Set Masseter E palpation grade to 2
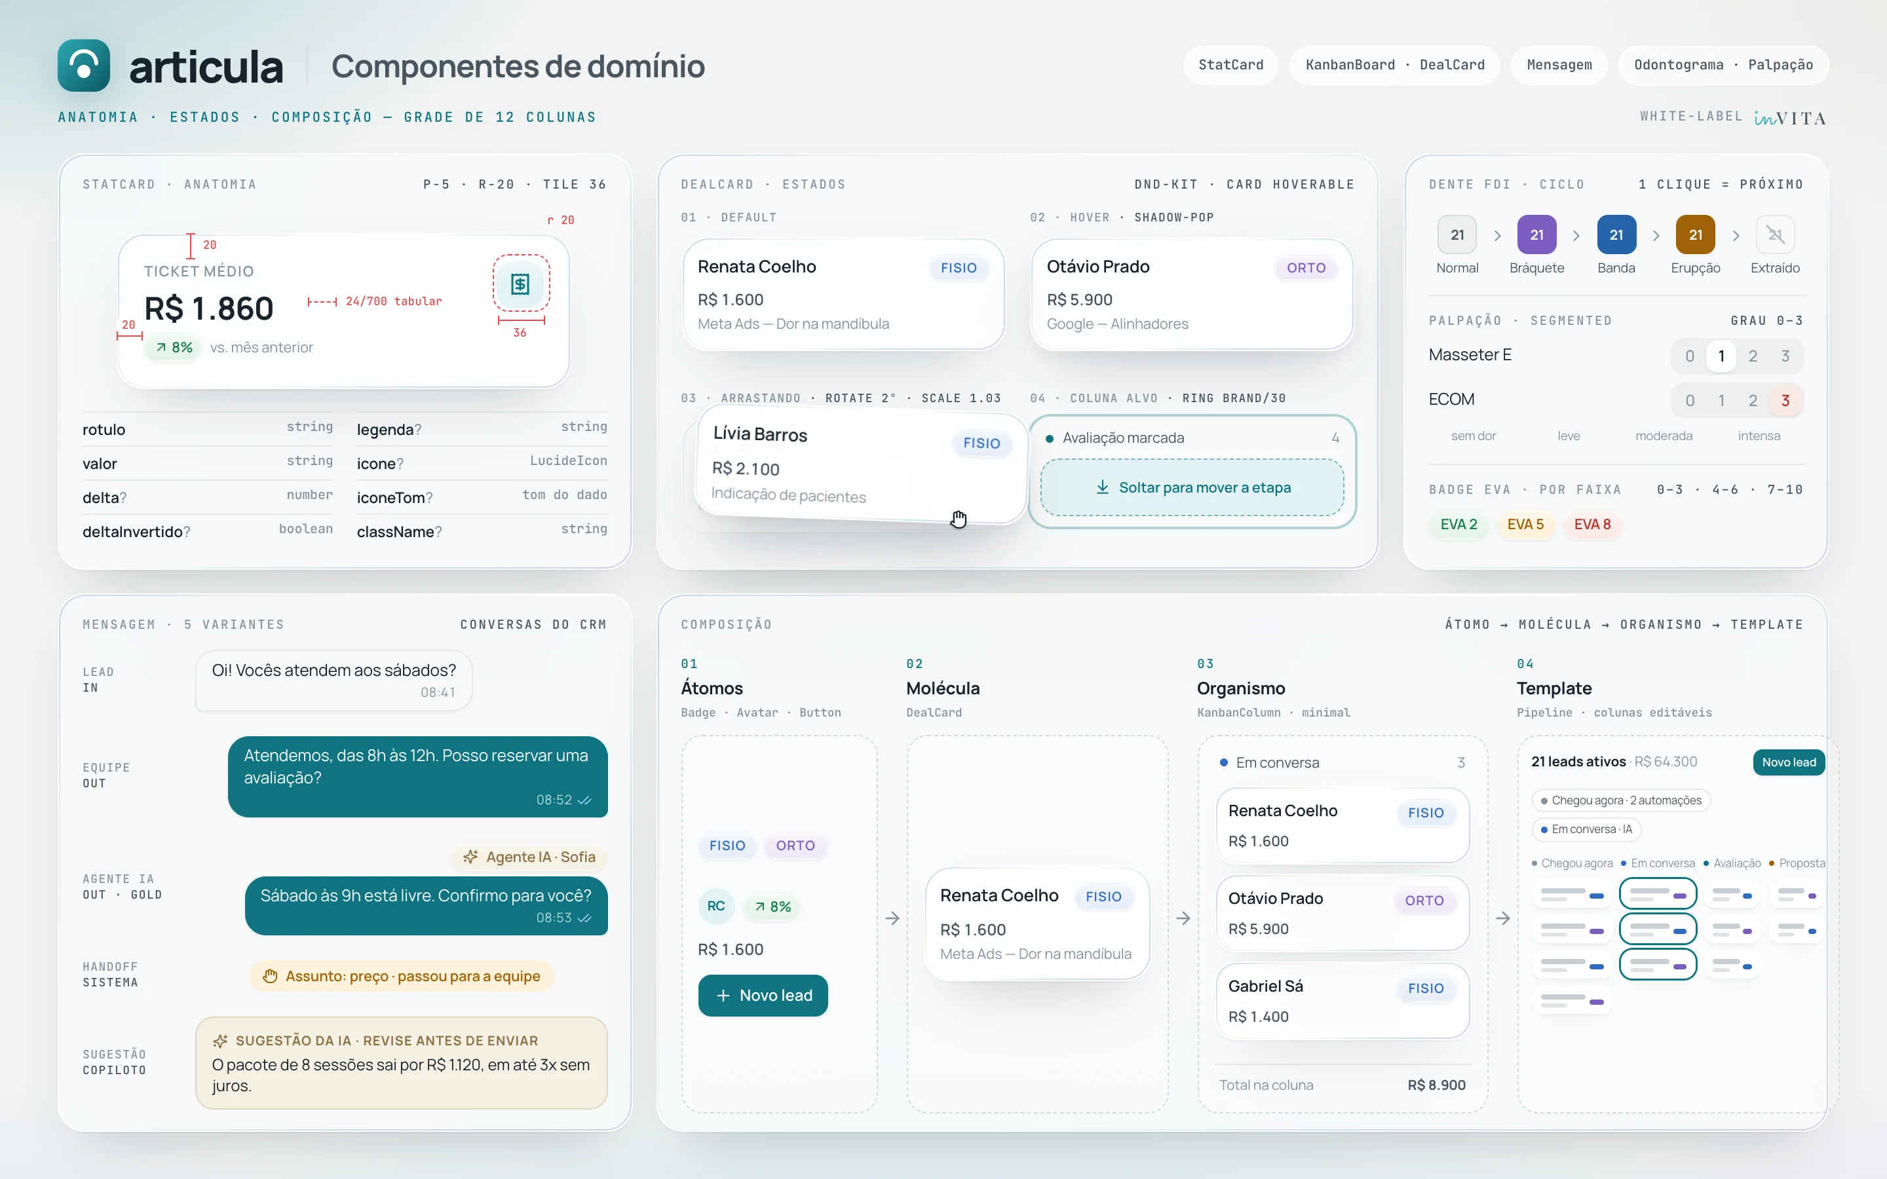1887x1179 pixels. pyautogui.click(x=1752, y=356)
